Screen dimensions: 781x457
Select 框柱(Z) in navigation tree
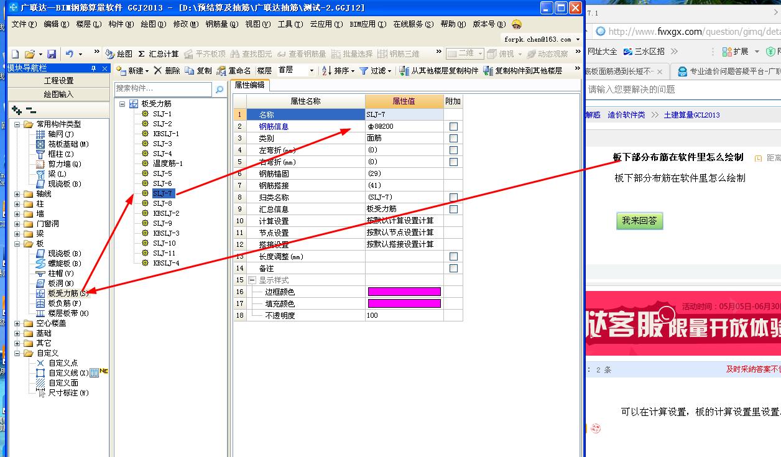click(x=61, y=154)
